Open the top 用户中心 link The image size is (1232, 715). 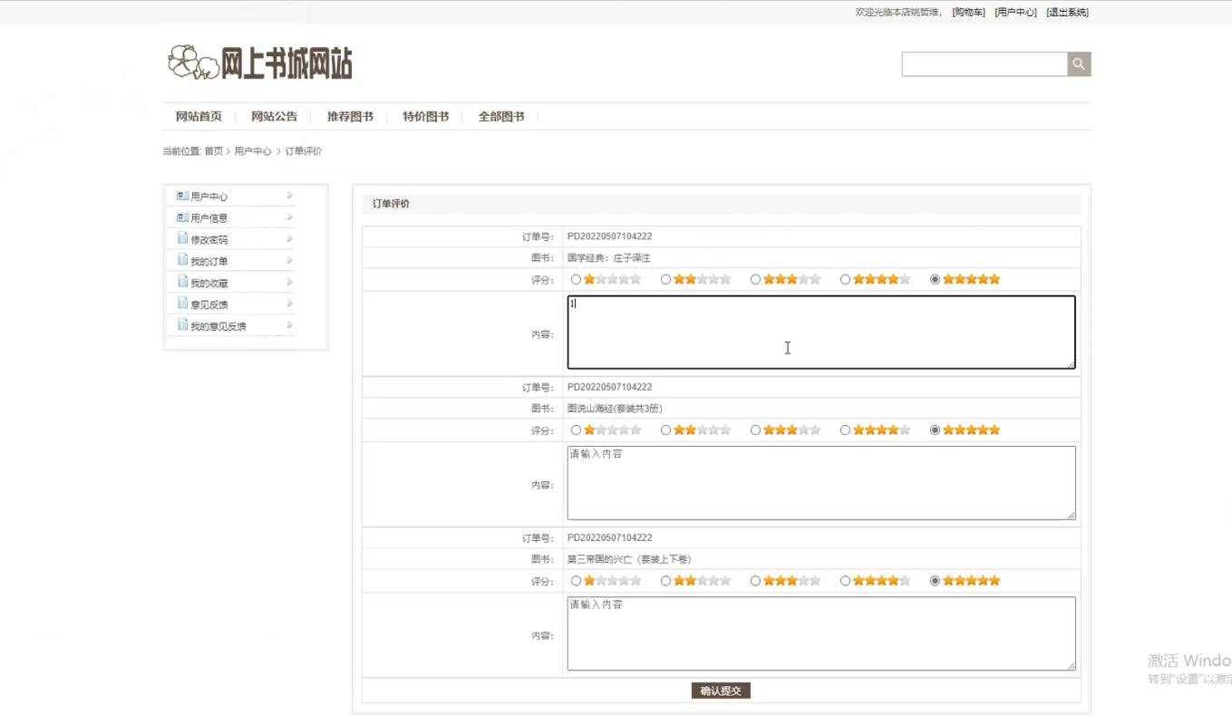click(x=1015, y=13)
